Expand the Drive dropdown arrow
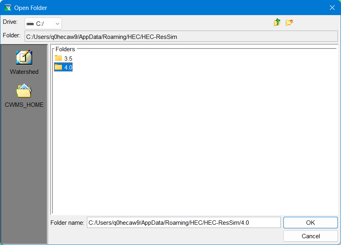 [58, 24]
